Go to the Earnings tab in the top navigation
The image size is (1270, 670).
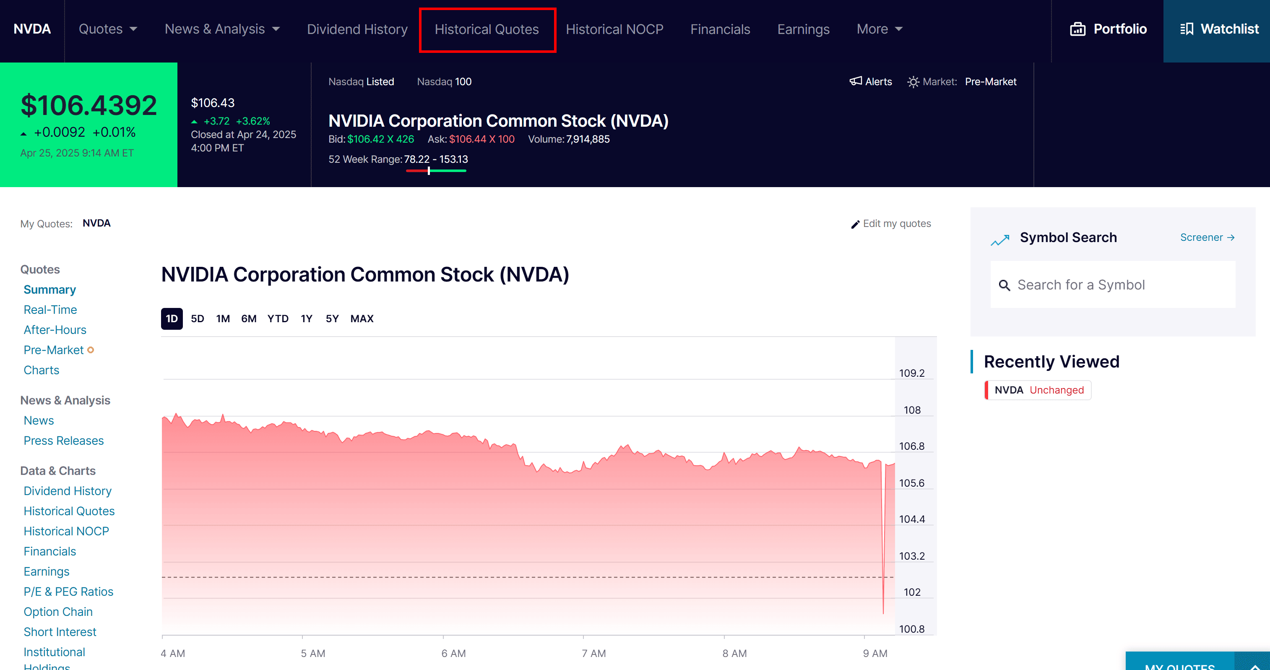[803, 29]
